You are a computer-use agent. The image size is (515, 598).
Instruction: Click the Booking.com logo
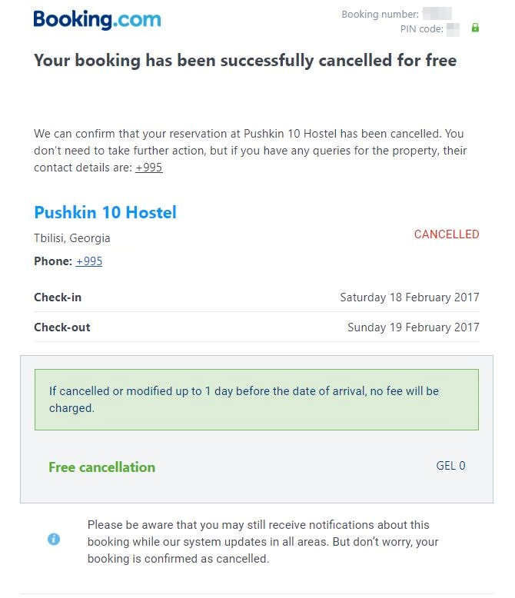[97, 19]
